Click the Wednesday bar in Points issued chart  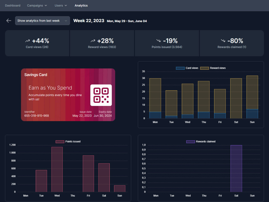57,169
